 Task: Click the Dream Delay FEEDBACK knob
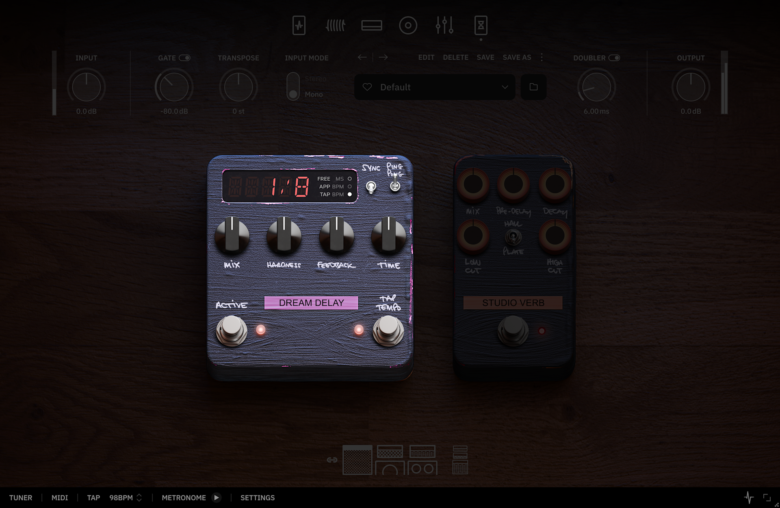pyautogui.click(x=336, y=236)
